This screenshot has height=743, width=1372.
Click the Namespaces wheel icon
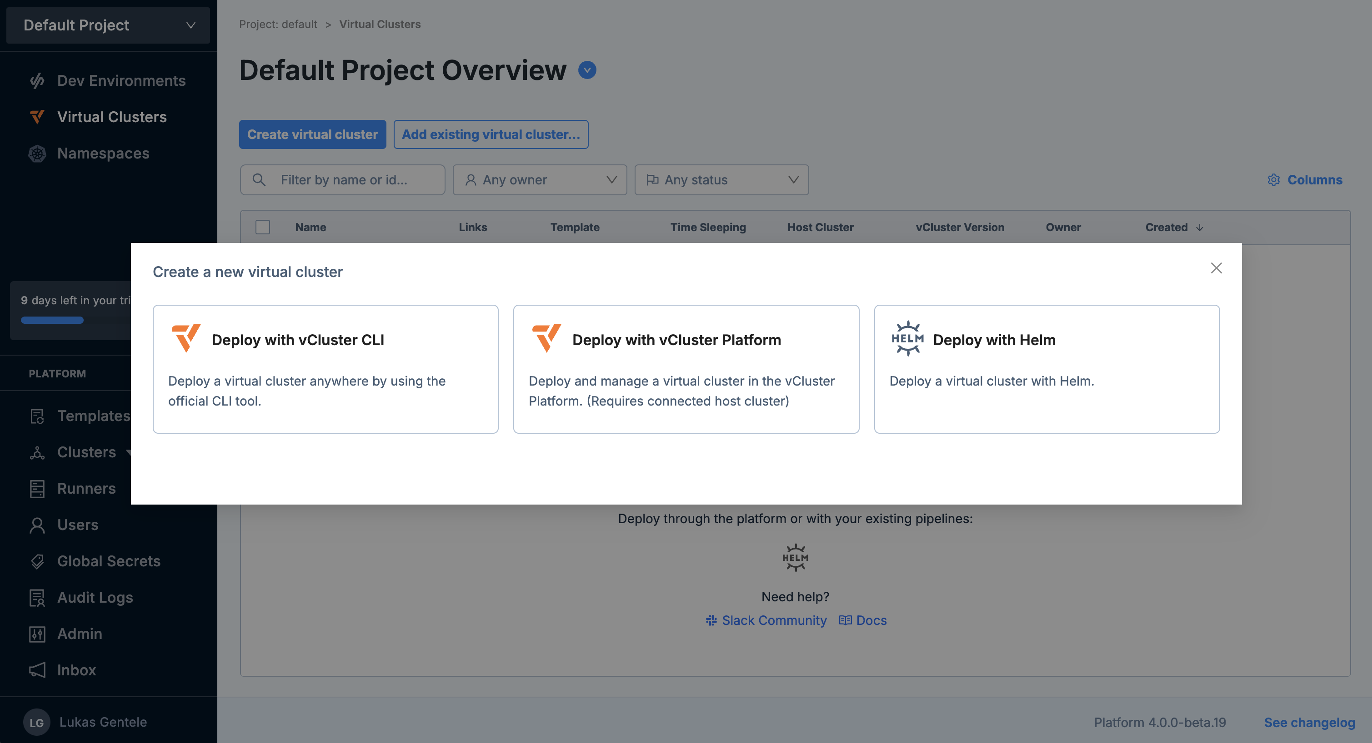37,154
